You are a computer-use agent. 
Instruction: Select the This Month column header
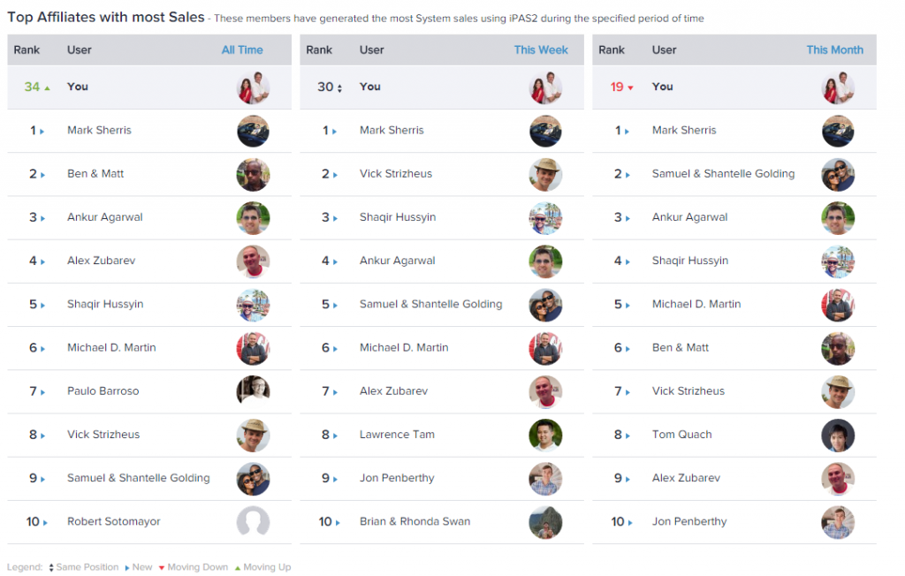[834, 50]
